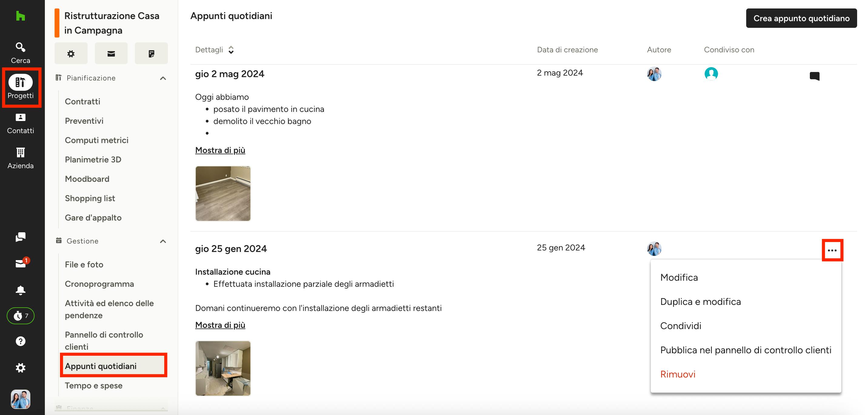This screenshot has height=415, width=865.
Task: Select Duplica e modifica from the menu
Action: (x=700, y=302)
